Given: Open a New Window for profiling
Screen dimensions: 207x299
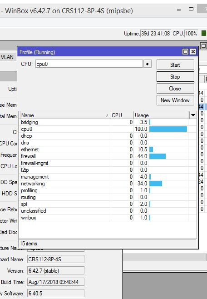Looking at the screenshot, I should tap(175, 100).
